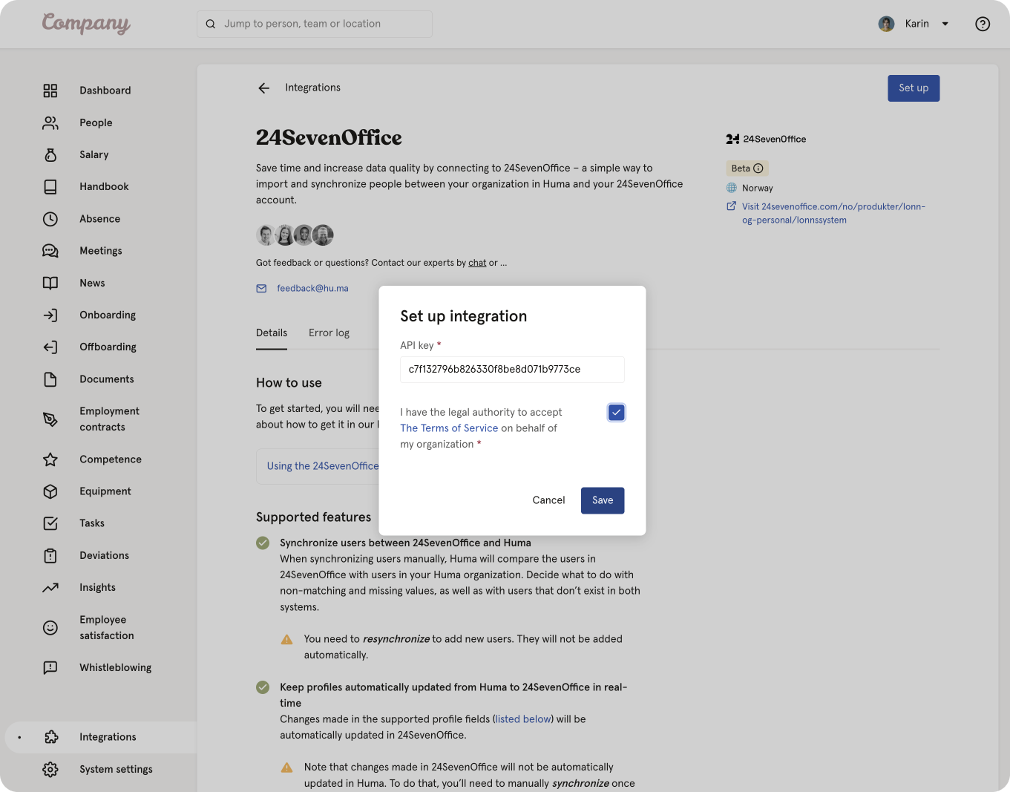The width and height of the screenshot is (1010, 792).
Task: Open the Tasks checkmark icon
Action: 50,523
